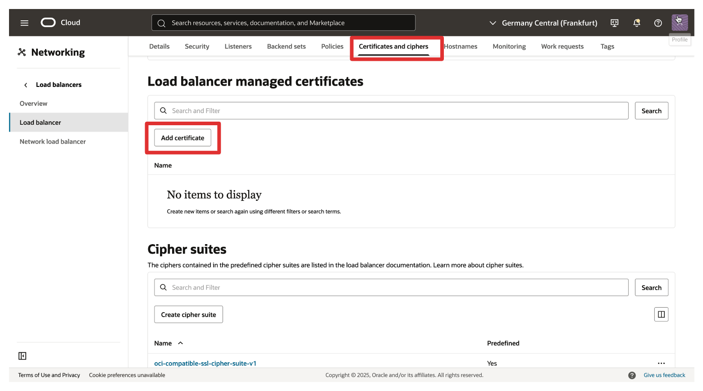Image resolution: width=703 pixels, height=391 pixels.
Task: Open the notifications bell
Action: [x=636, y=23]
